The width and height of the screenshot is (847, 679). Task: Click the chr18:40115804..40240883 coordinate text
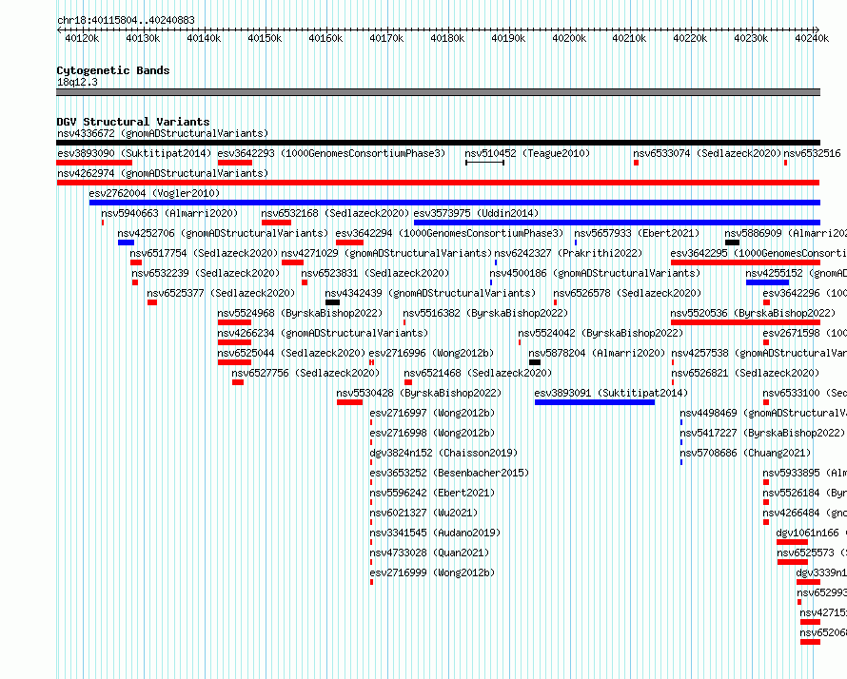(x=126, y=21)
